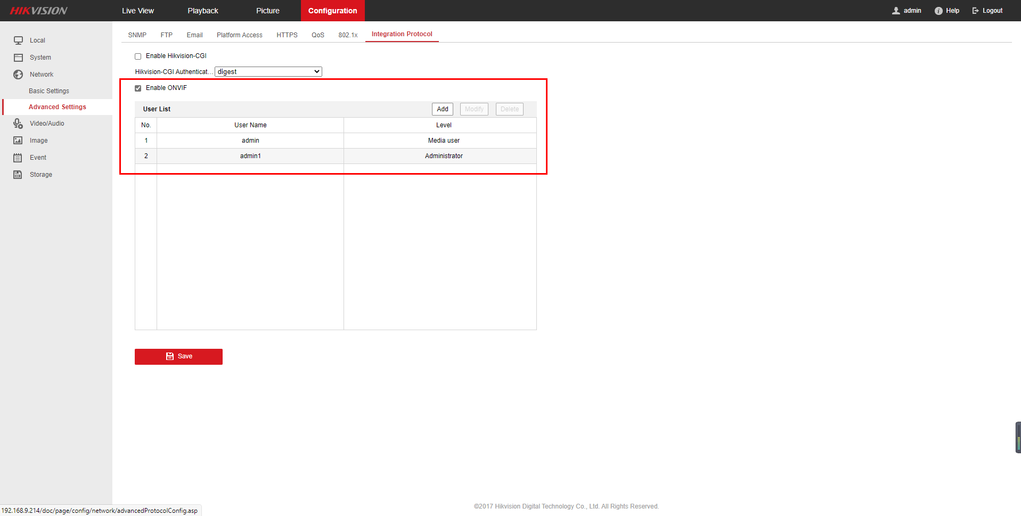Save the integration protocol settings

[x=178, y=357]
